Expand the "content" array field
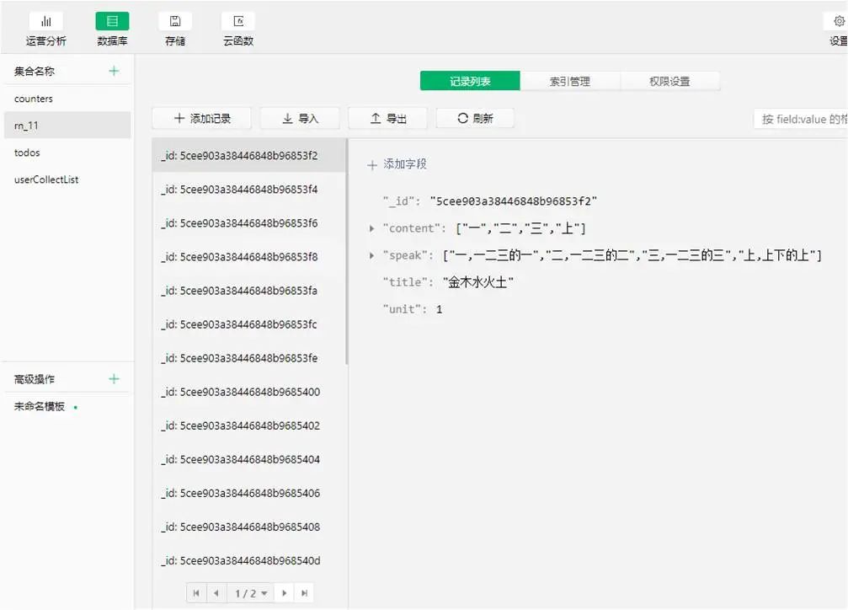848x610 pixels. [371, 228]
